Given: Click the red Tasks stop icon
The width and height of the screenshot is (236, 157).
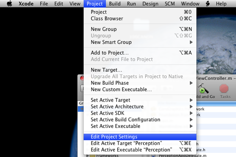Looking at the screenshot, I should [224, 89].
